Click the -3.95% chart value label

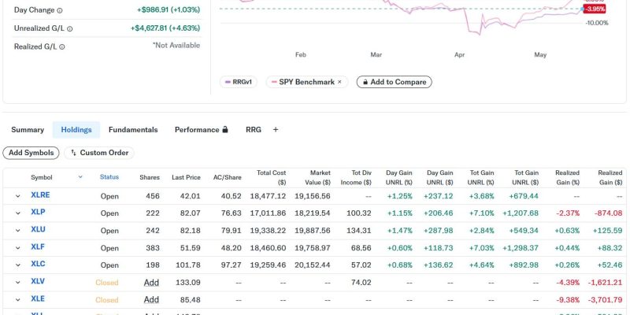coord(595,9)
